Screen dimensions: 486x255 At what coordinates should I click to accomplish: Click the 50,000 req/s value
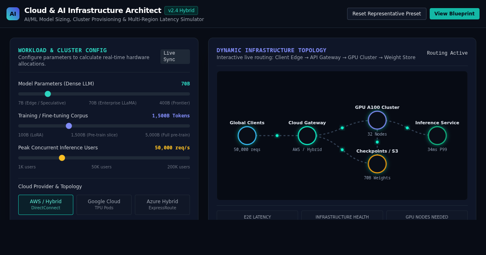pyautogui.click(x=172, y=148)
